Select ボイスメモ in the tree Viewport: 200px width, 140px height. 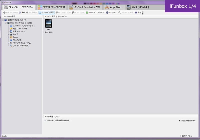(17, 40)
